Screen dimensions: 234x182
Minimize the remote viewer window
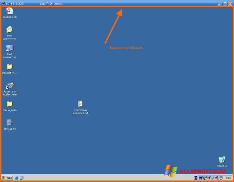click(220, 4)
